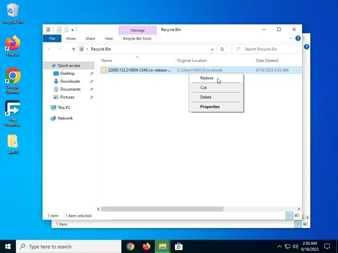Switch to Details view in the back window
The image size is (338, 253).
[x=298, y=224]
